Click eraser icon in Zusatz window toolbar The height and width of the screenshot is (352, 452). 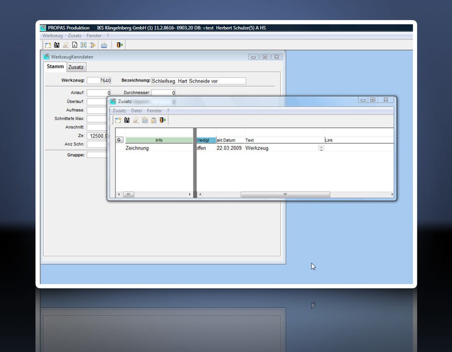point(136,120)
